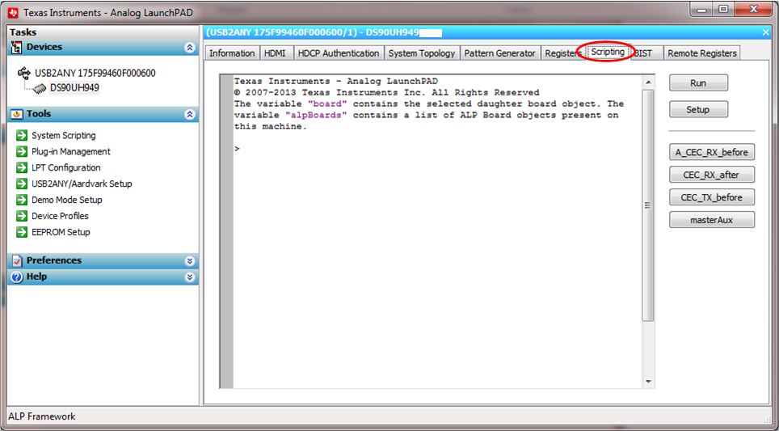Open the Information tab
779x431 pixels.
tap(232, 53)
